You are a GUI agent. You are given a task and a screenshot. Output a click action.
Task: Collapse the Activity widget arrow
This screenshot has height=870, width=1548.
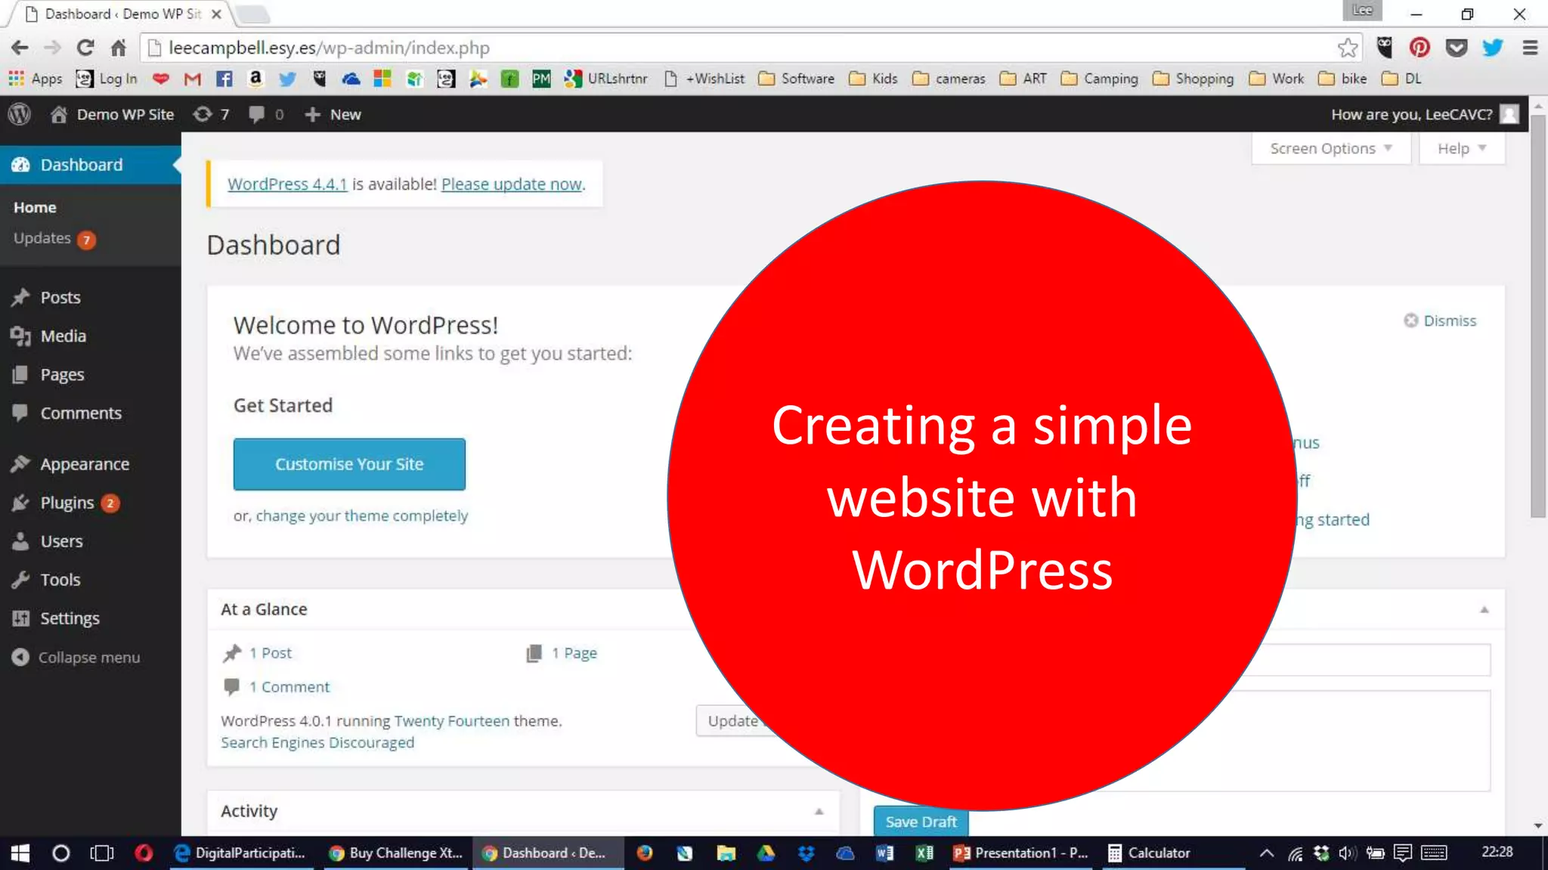819,811
